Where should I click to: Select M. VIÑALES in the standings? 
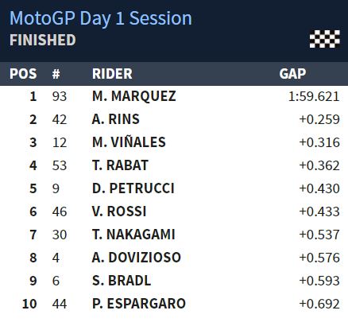pos(129,142)
